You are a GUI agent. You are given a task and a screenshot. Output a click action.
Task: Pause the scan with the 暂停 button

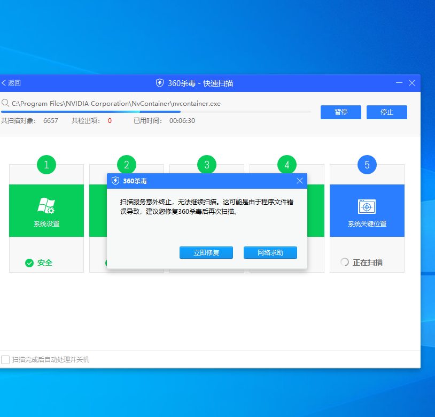(x=340, y=112)
